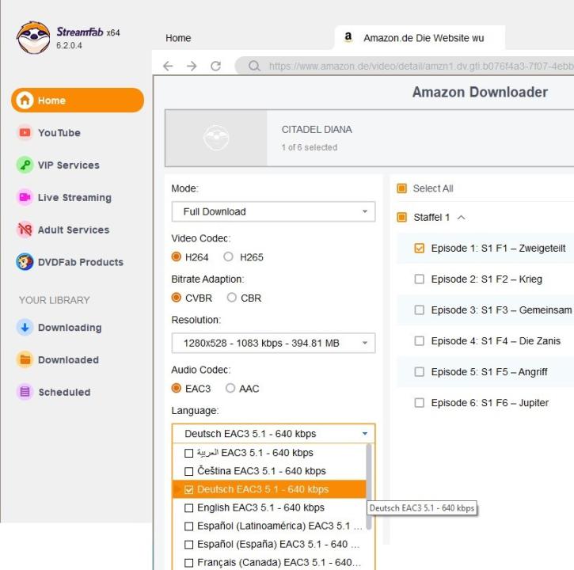
Task: Click the Downloaded folder icon
Action: click(x=25, y=359)
